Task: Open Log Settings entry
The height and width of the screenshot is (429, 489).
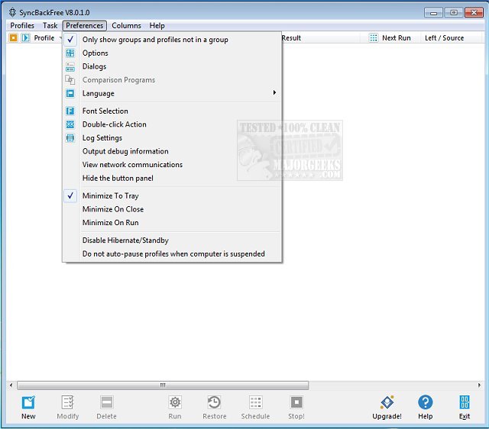Action: point(172,137)
